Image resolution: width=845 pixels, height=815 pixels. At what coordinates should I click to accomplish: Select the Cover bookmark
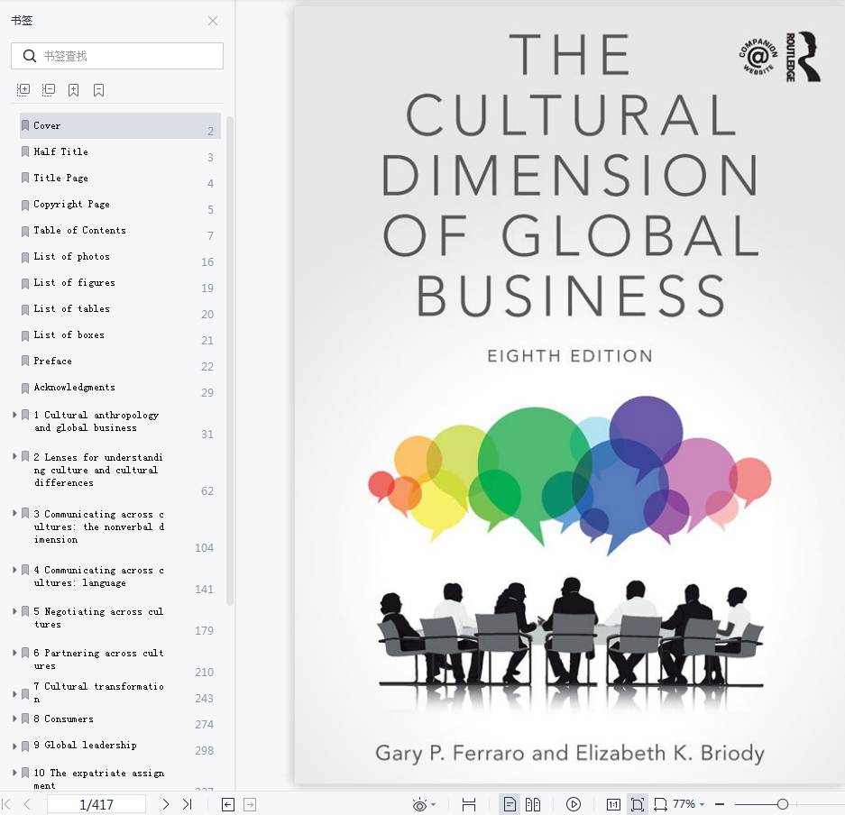pyautogui.click(x=120, y=125)
